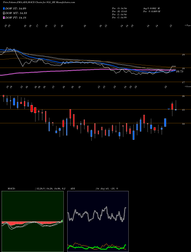The height and width of the screenshot is (252, 191).
Task: Click the MACD parameters '(12,26,9) 14.26, 14.06, 0.2'
Action: (50, 189)
